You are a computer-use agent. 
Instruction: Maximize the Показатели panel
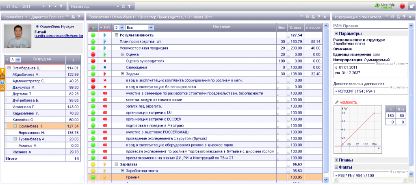pos(308,17)
